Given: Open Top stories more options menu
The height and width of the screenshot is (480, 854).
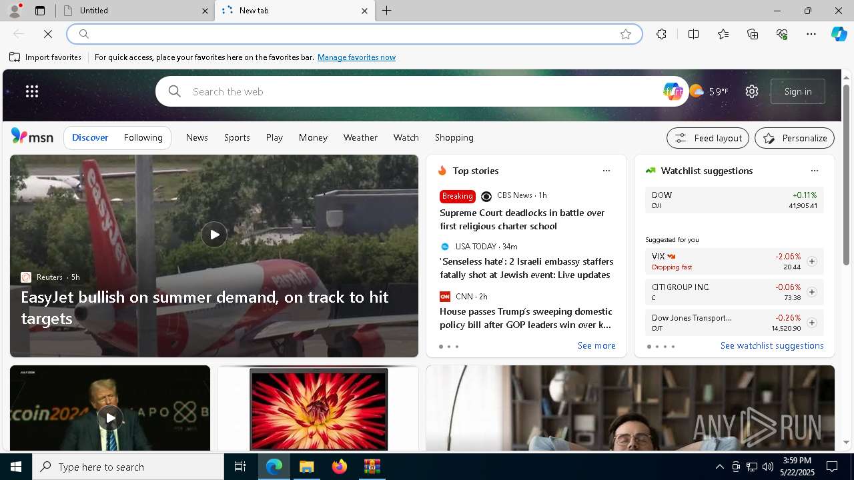Looking at the screenshot, I should pos(606,171).
